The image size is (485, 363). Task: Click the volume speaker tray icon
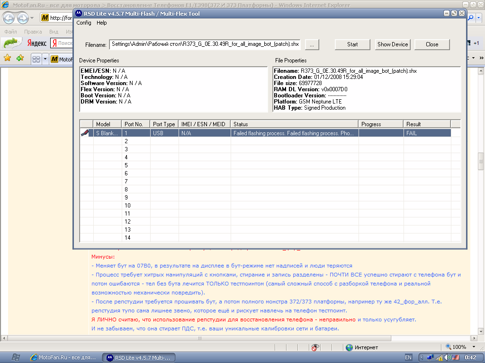(x=447, y=357)
